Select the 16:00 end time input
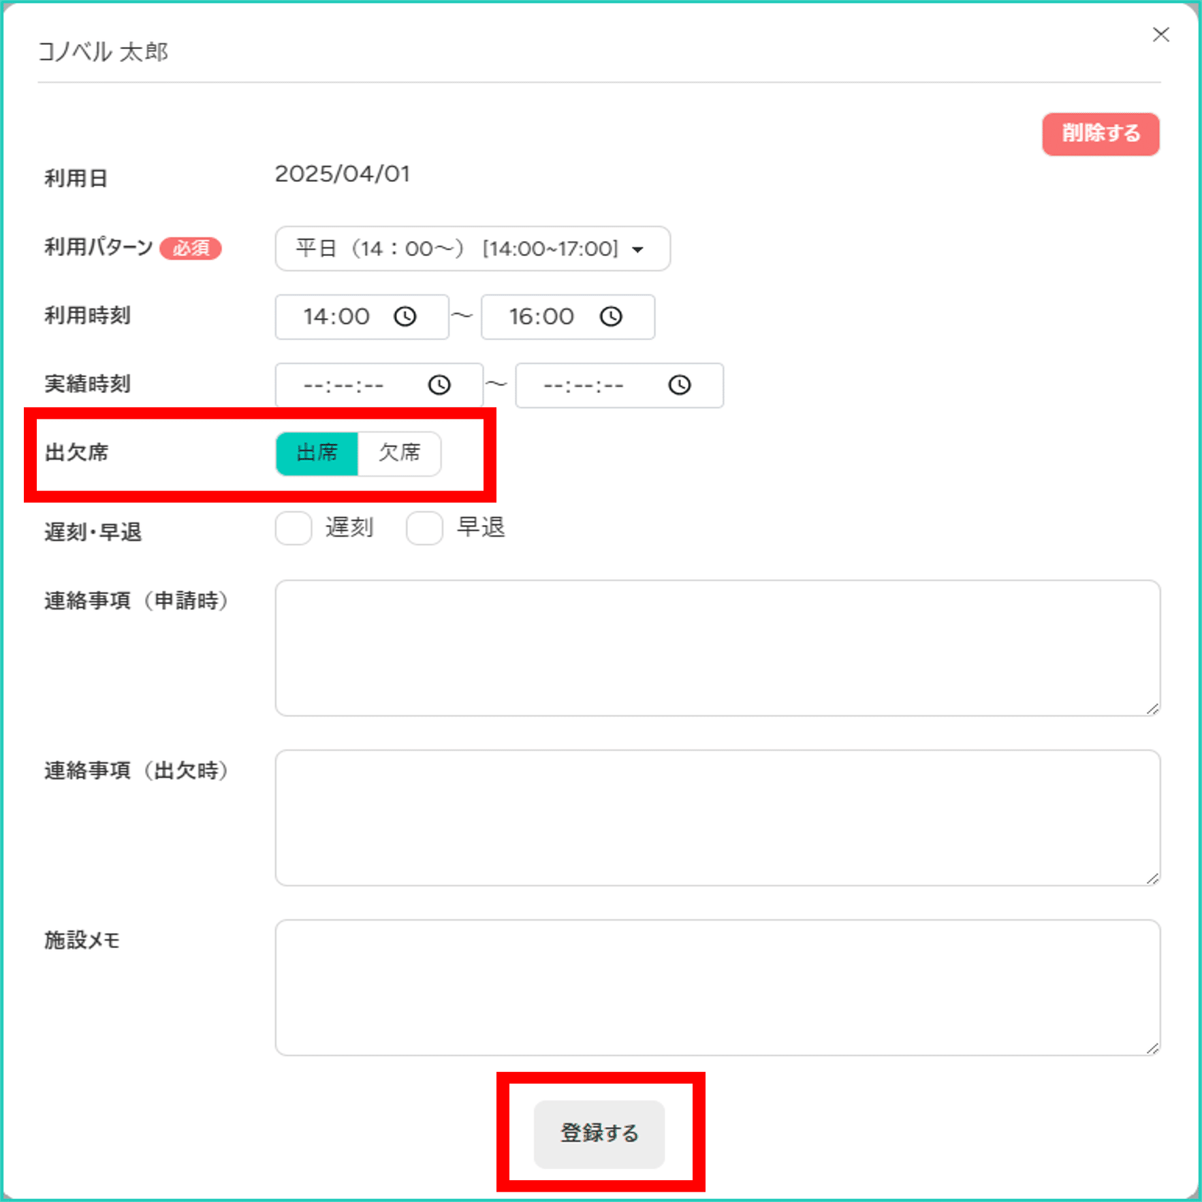The height and width of the screenshot is (1202, 1202). 541,316
